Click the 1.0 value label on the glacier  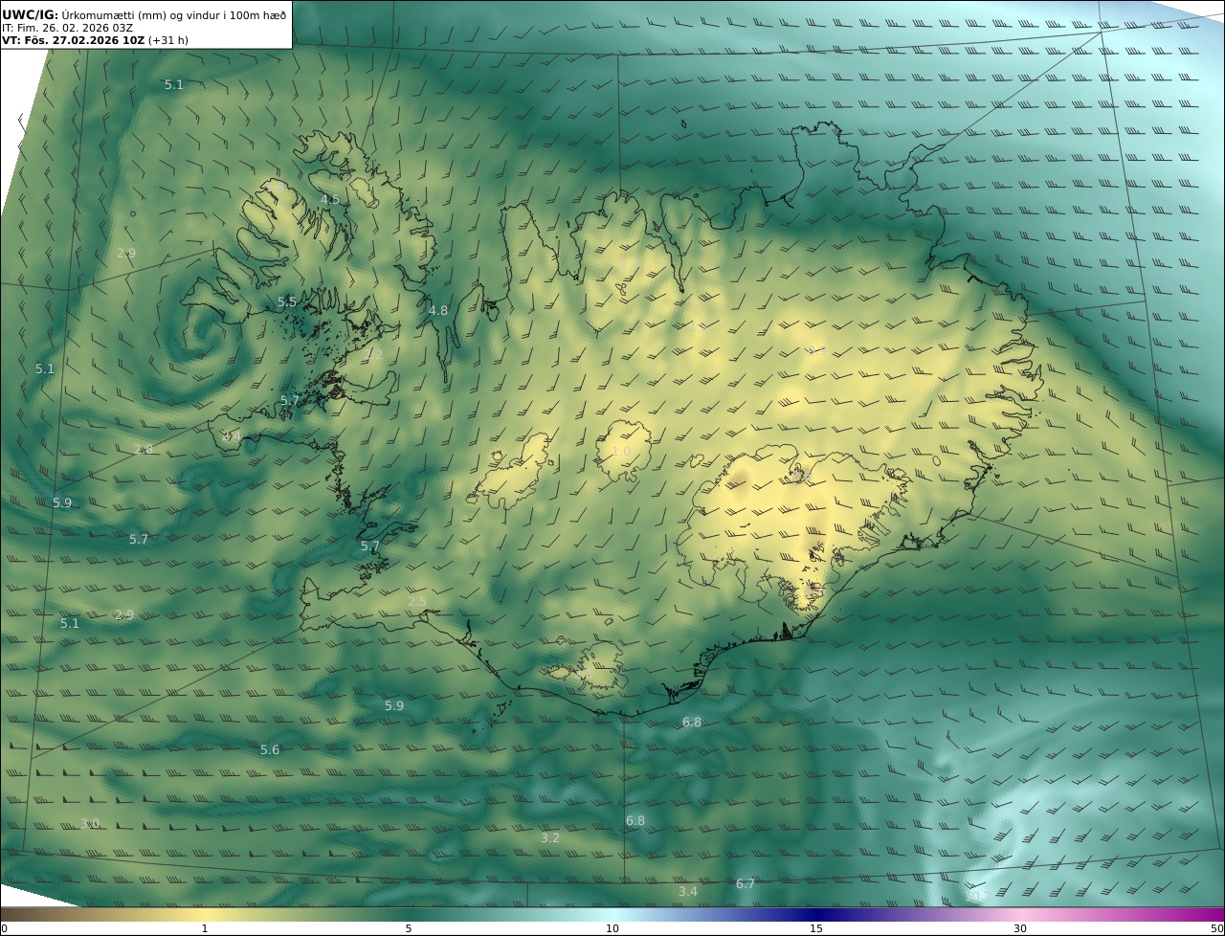point(621,451)
